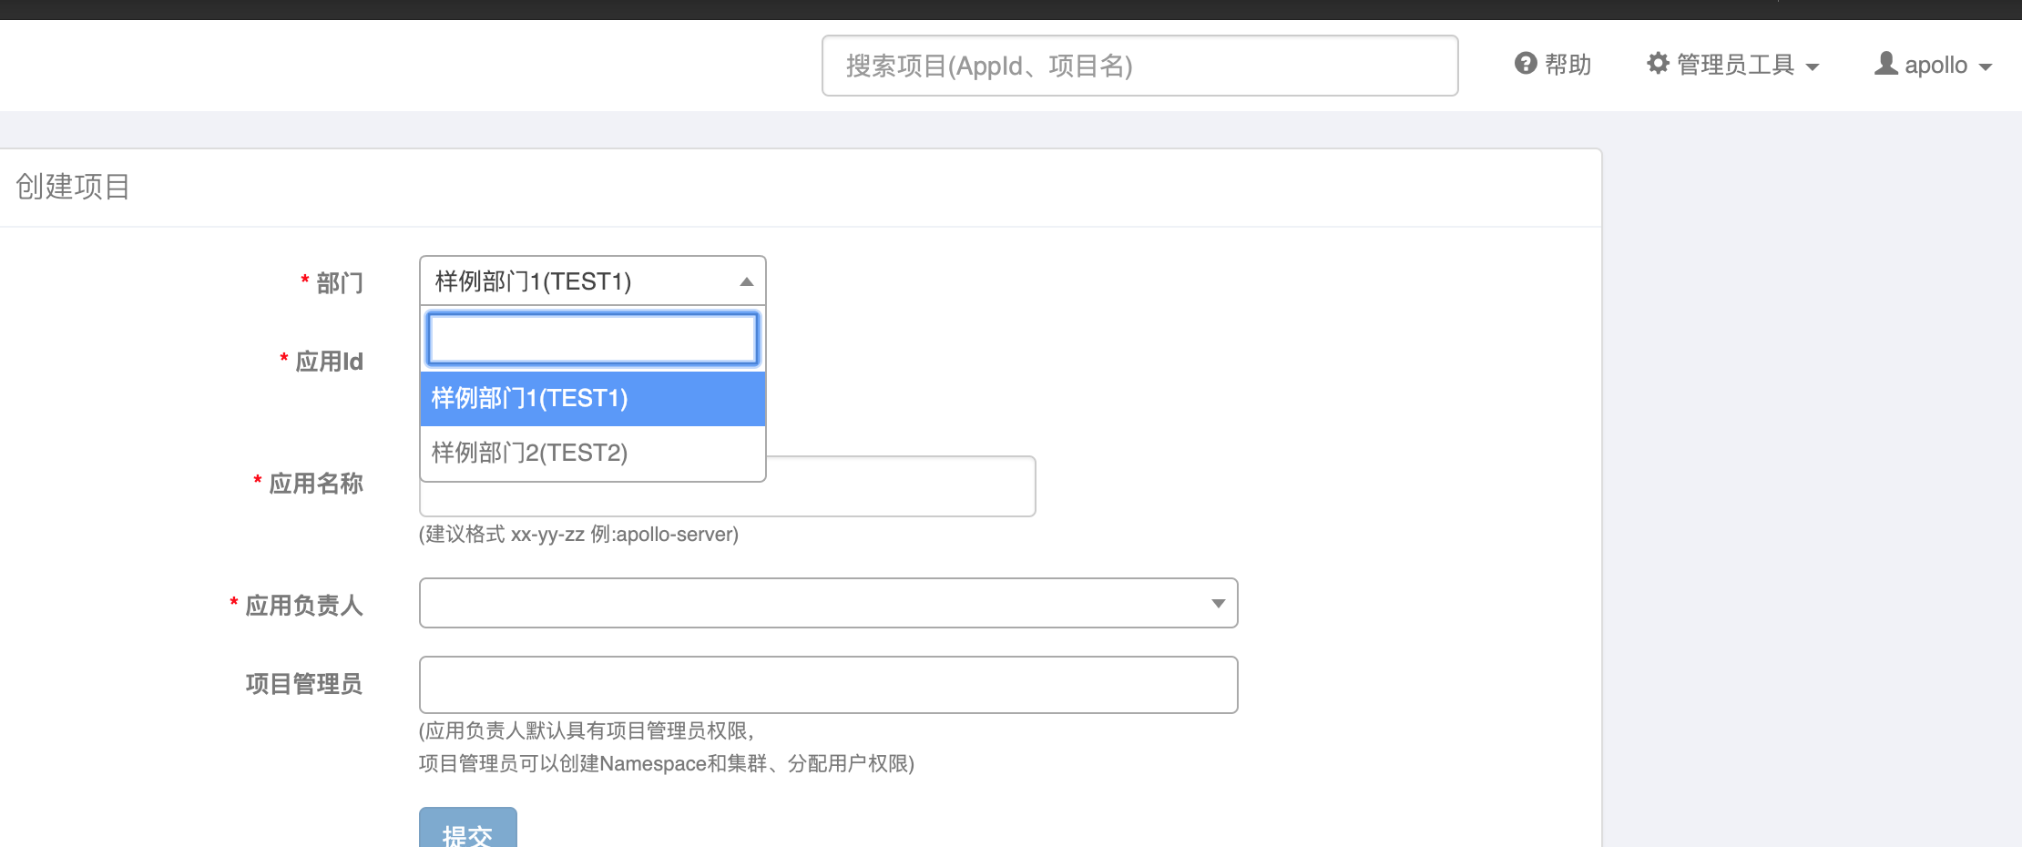
Task: Collapse the 部门 dropdown via its arrow
Action: 747,281
